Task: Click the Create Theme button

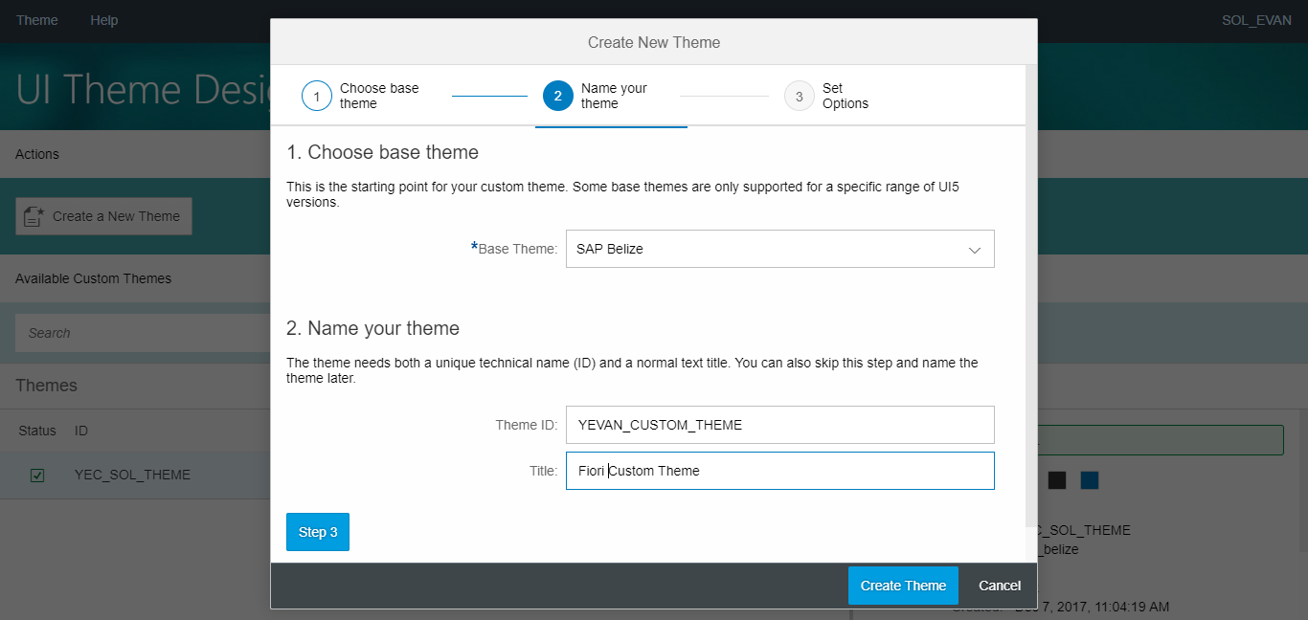Action: pyautogui.click(x=902, y=585)
